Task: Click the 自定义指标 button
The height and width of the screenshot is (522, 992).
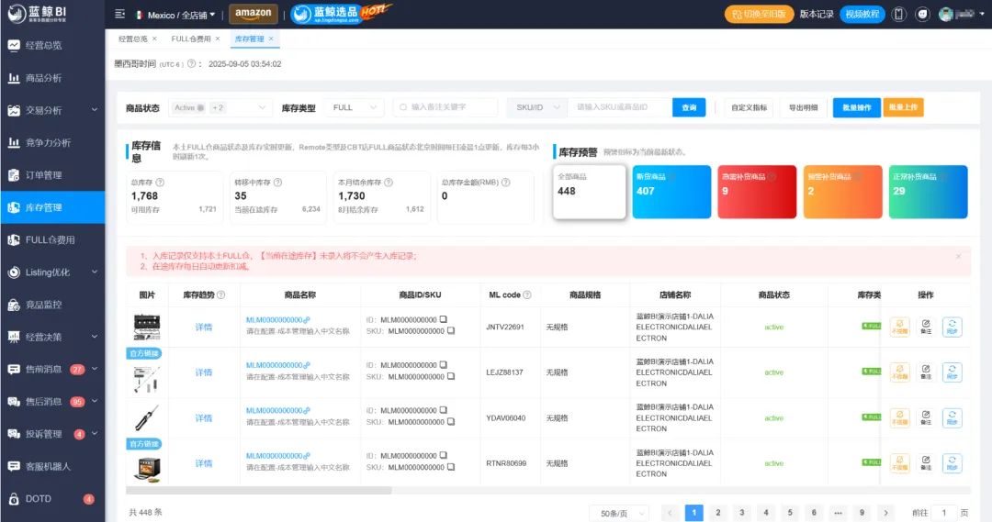Action: pyautogui.click(x=750, y=108)
